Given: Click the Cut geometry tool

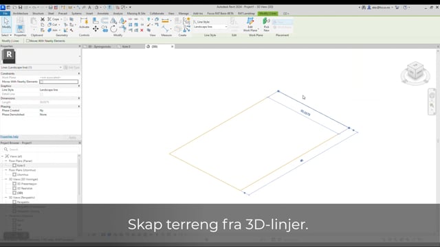Looking at the screenshot, I should (53, 25).
